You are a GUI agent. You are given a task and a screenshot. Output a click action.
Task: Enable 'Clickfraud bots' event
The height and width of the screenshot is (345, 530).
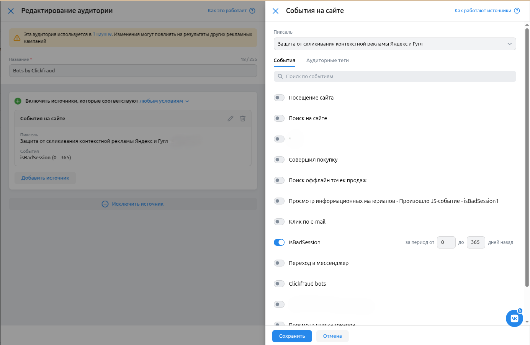click(279, 284)
